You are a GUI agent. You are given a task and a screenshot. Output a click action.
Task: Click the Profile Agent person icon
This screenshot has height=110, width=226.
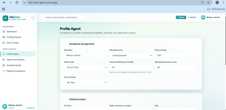(4, 54)
